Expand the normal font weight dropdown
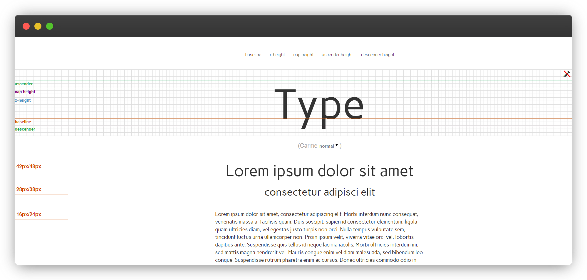The width and height of the screenshot is (587, 280). [329, 146]
